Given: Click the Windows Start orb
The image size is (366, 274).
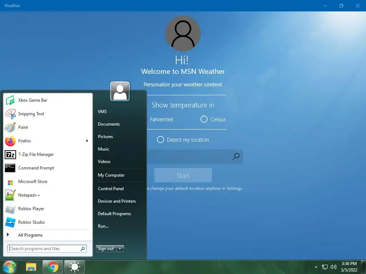Looking at the screenshot, I should (9, 267).
